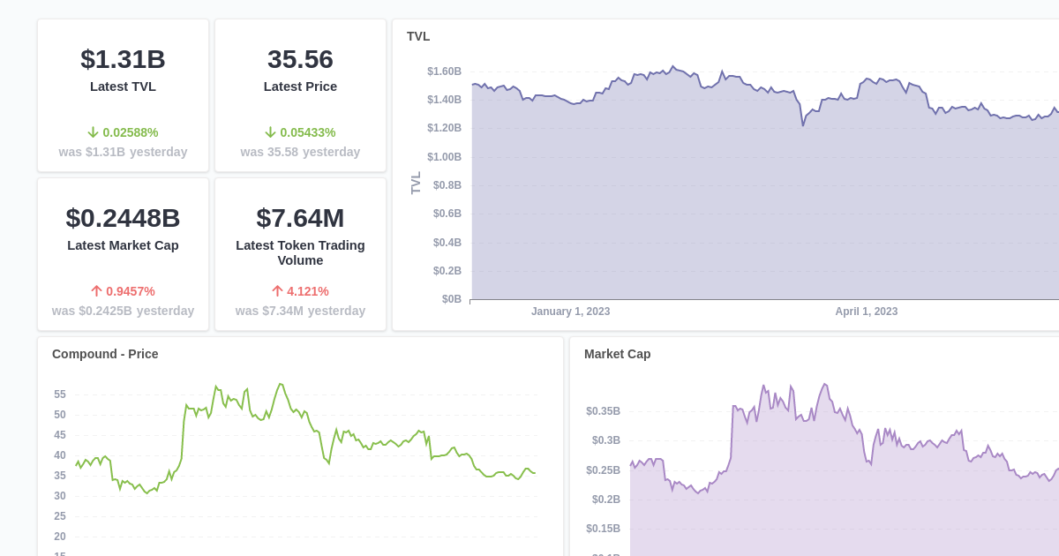The height and width of the screenshot is (556, 1059).
Task: Select the 35.56 Latest Price card
Action: [x=300, y=94]
